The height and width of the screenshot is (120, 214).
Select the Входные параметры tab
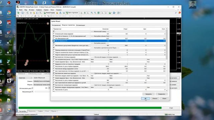68,25
